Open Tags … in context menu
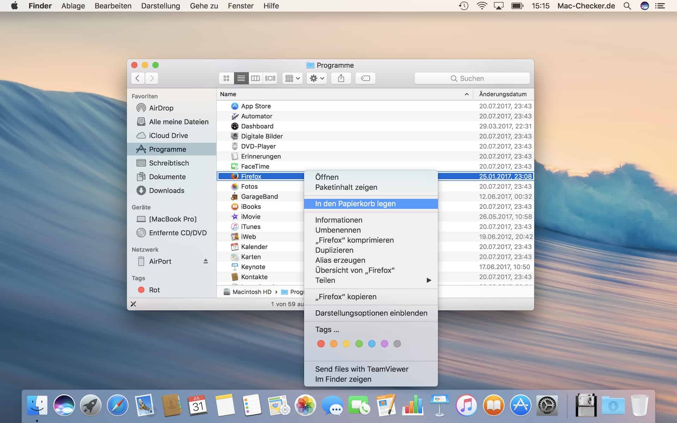 (x=371, y=329)
